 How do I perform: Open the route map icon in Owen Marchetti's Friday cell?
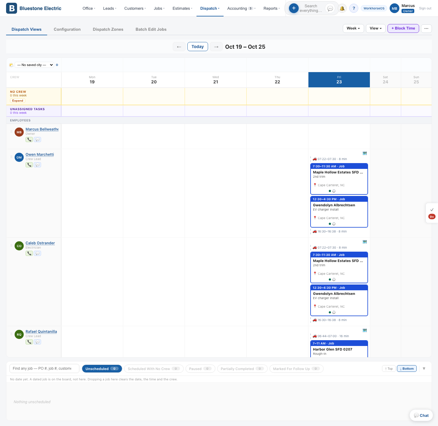tap(365, 153)
